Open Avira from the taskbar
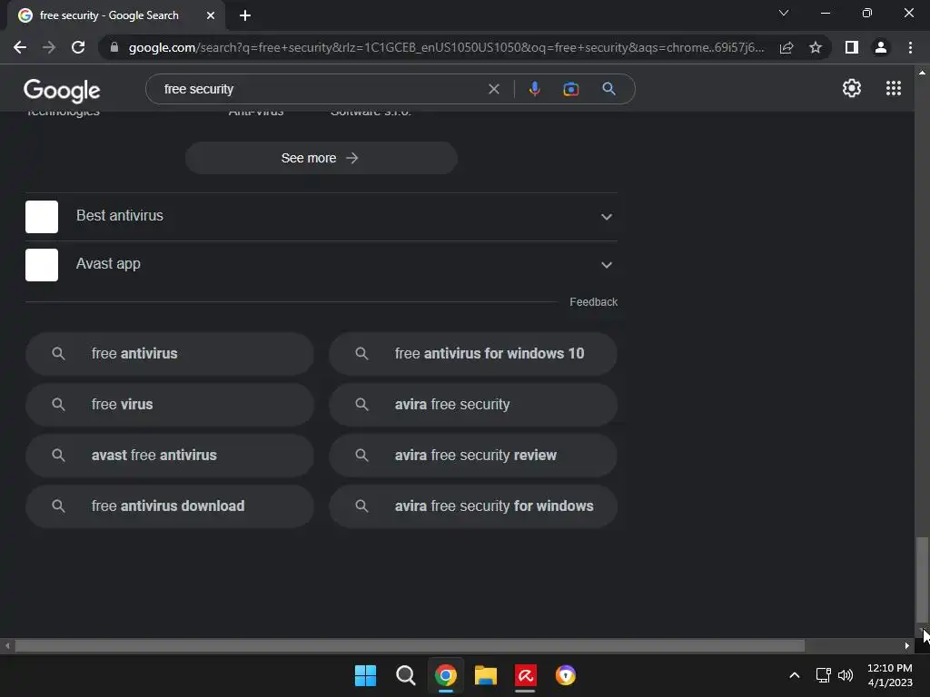Image resolution: width=930 pixels, height=697 pixels. tap(526, 675)
